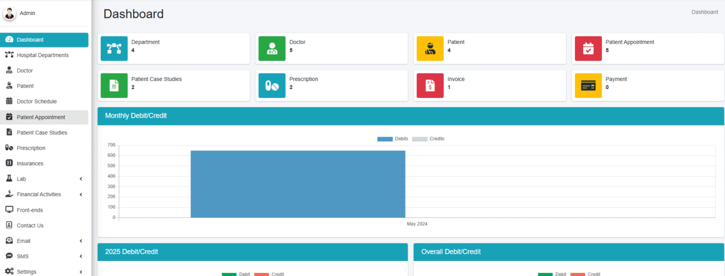Click the red Patient Appointment calendar icon
Screen dimensions: 725x276
pyautogui.click(x=588, y=49)
